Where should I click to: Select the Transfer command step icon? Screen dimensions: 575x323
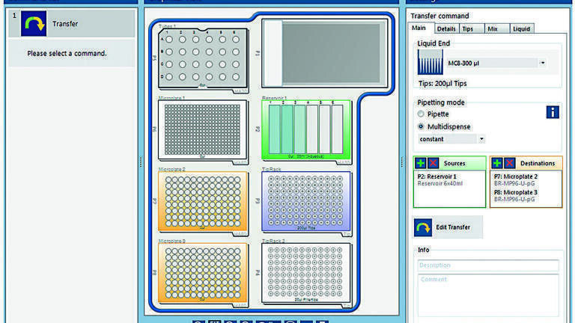pos(34,23)
